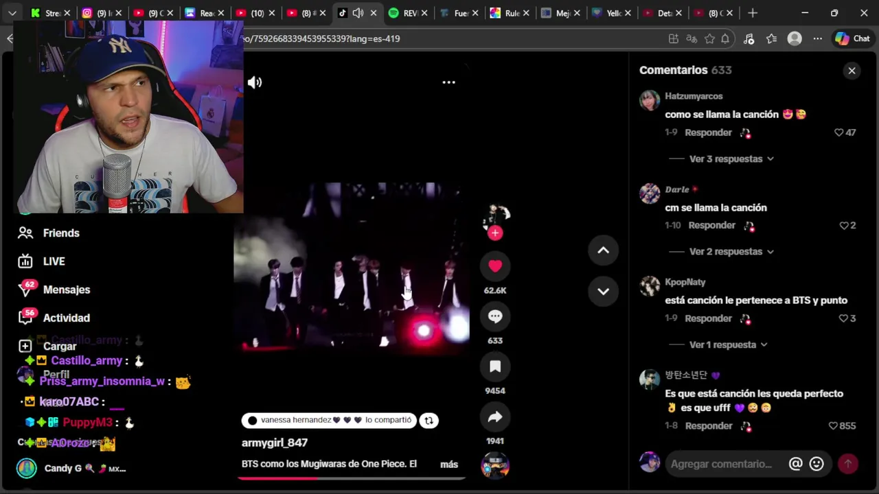Screen dimensions: 879x494
Task: Open the Edge profile avatar
Action: (795, 39)
